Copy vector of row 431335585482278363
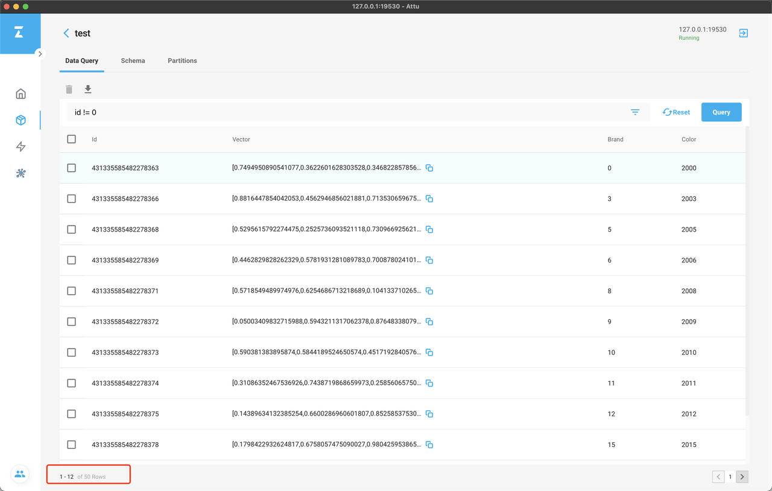This screenshot has width=772, height=491. coord(429,168)
